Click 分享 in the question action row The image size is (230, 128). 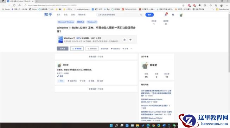[x=125, y=48]
